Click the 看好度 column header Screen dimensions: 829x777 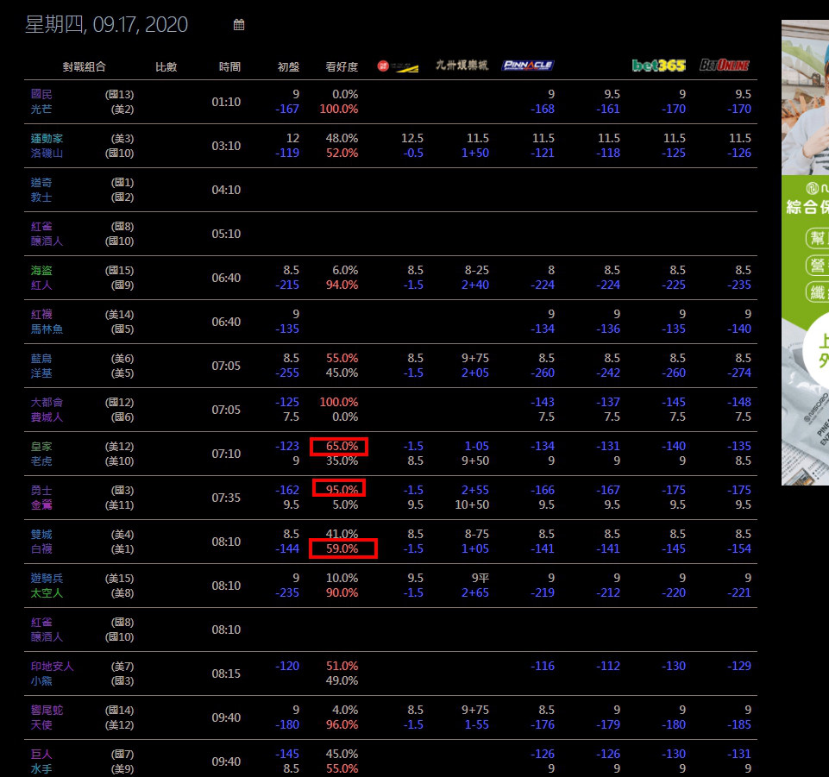[x=342, y=66]
